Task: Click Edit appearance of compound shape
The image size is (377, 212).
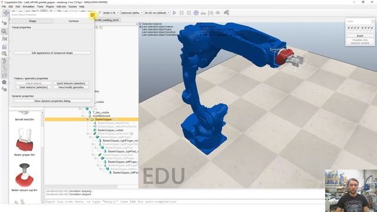Action: [x=52, y=53]
